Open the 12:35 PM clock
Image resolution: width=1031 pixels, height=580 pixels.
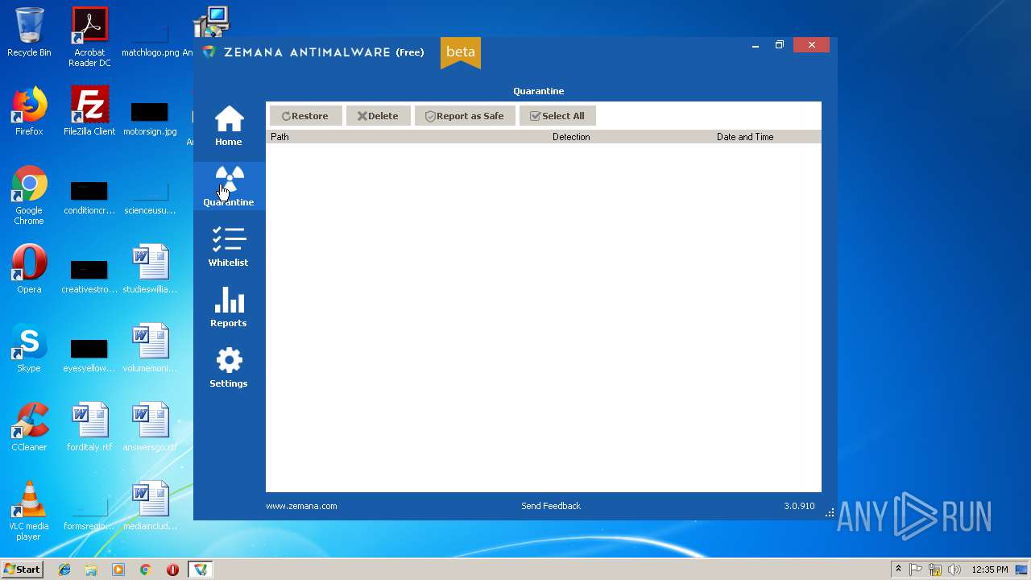point(990,570)
